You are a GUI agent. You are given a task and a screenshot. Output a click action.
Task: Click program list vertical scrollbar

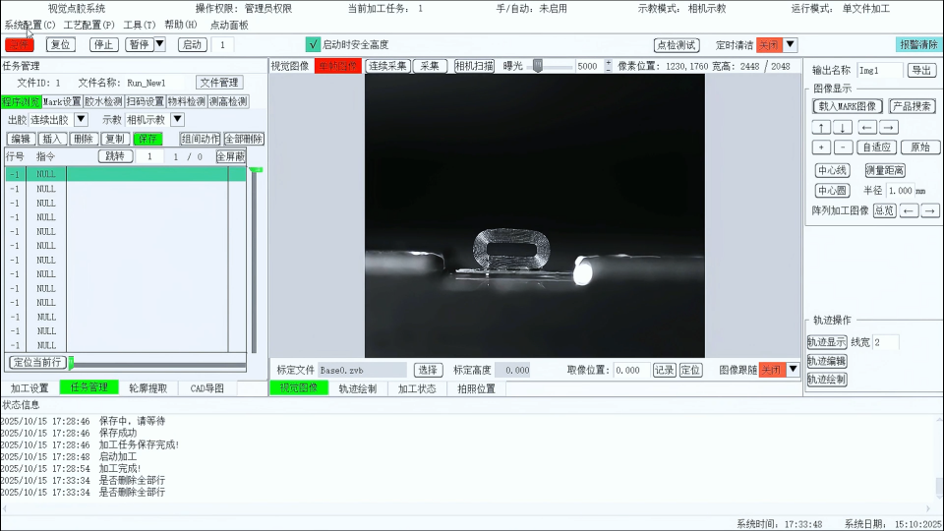255,260
